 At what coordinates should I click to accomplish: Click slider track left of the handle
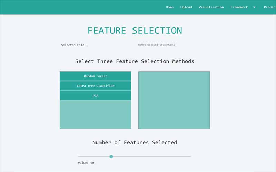[94, 157]
